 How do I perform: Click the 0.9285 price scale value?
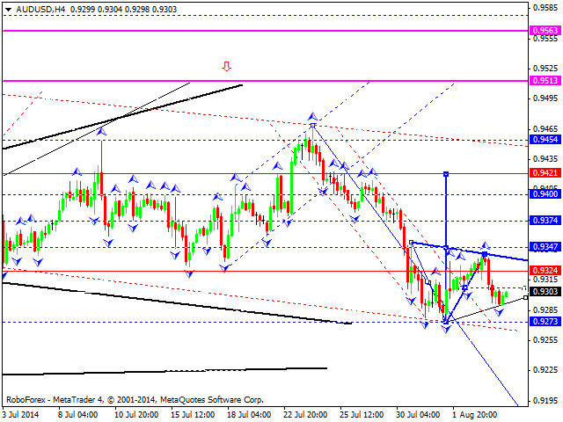coord(545,309)
